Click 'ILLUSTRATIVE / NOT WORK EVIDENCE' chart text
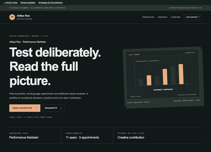This screenshot has width=211, height=152. coord(187,95)
